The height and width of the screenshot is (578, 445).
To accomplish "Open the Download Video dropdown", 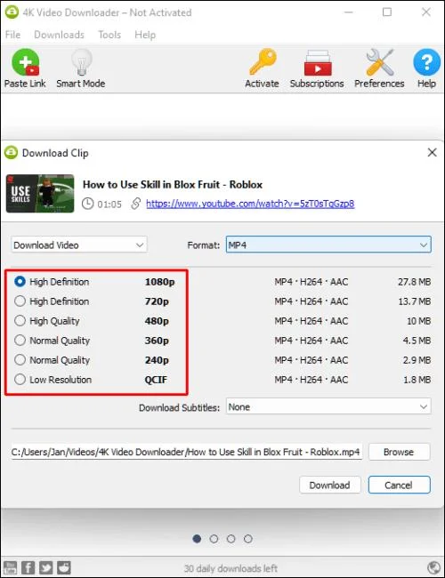I will 79,245.
